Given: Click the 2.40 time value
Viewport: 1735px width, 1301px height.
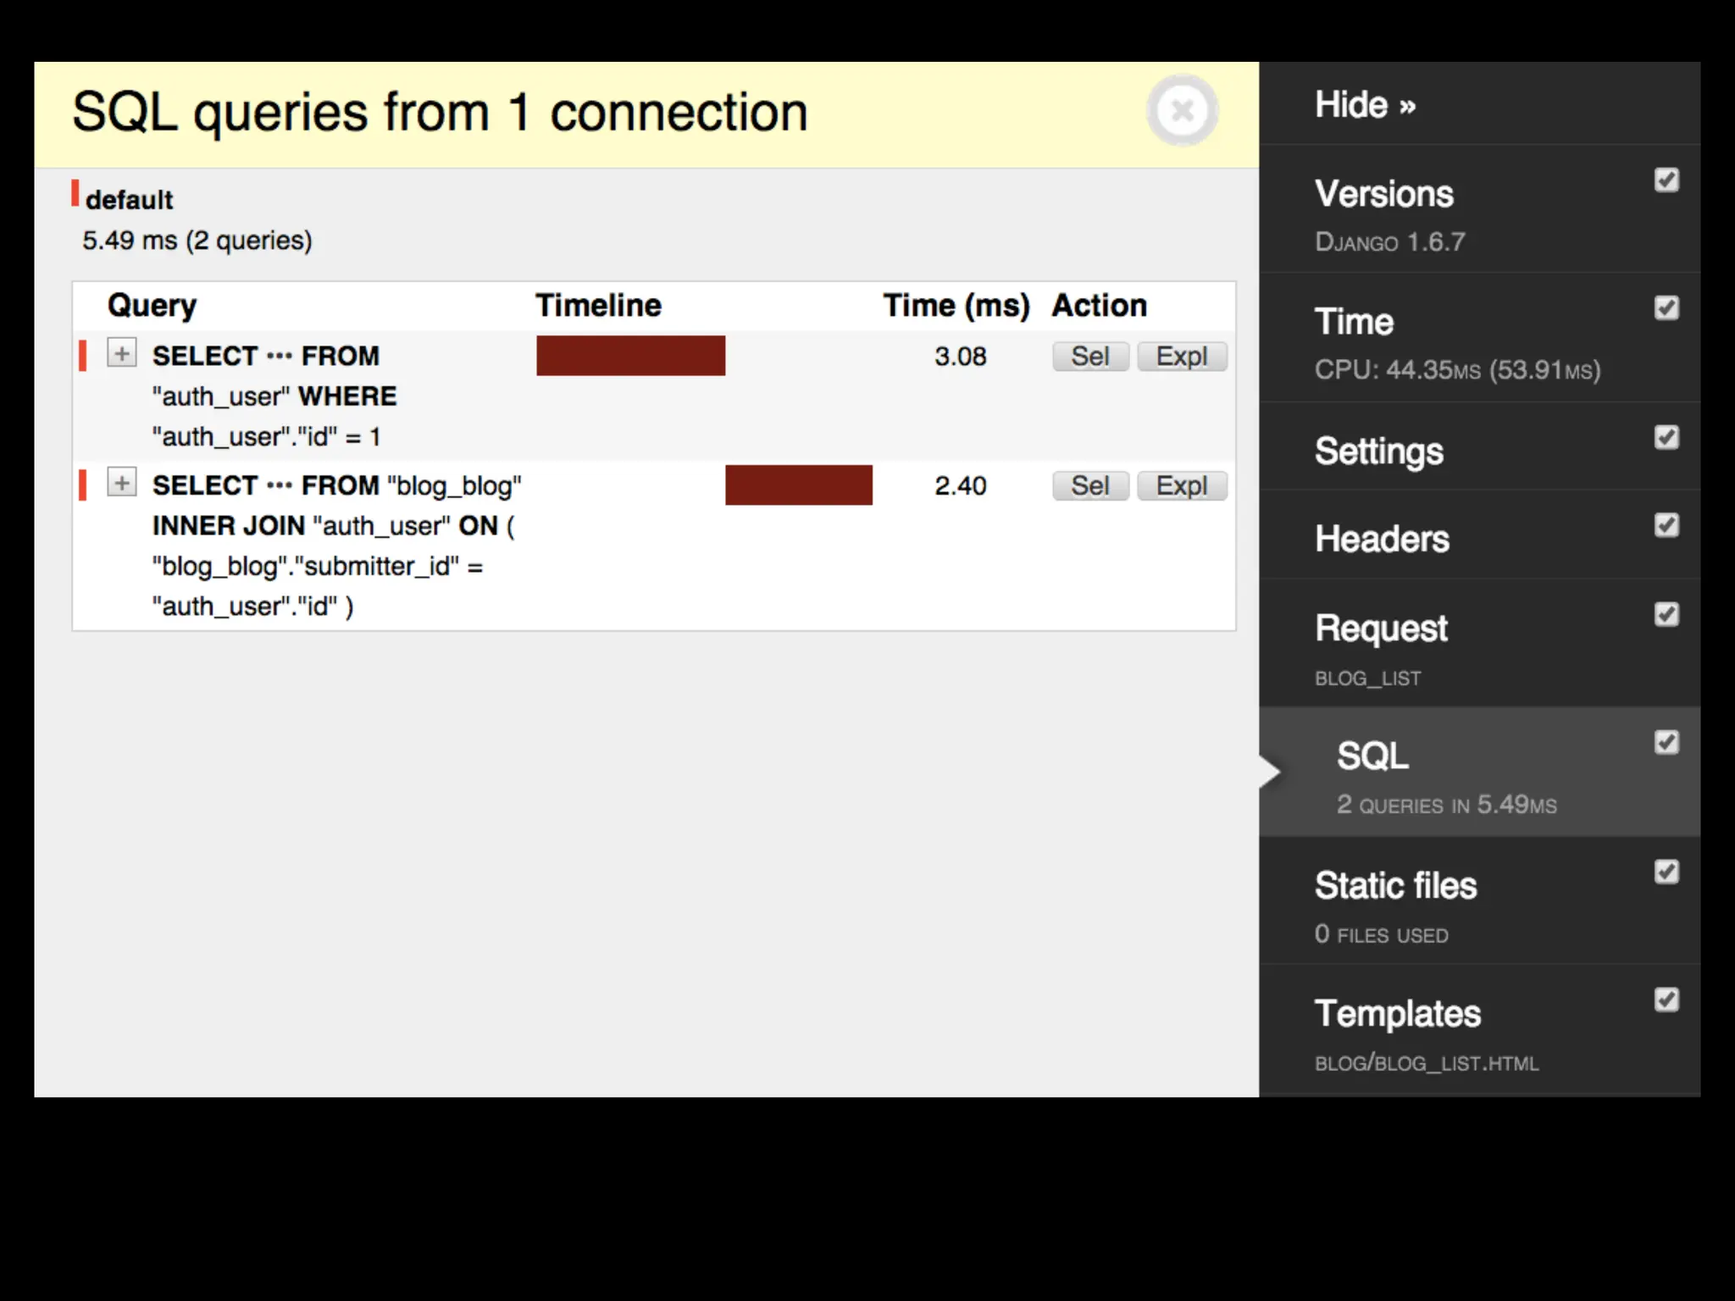Looking at the screenshot, I should point(961,486).
